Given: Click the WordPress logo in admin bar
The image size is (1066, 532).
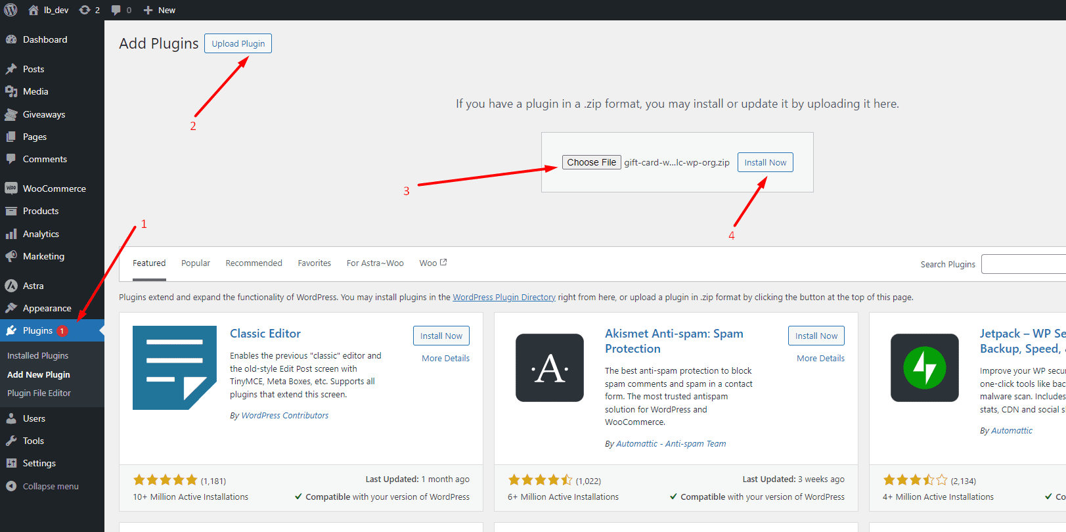Looking at the screenshot, I should tap(11, 10).
